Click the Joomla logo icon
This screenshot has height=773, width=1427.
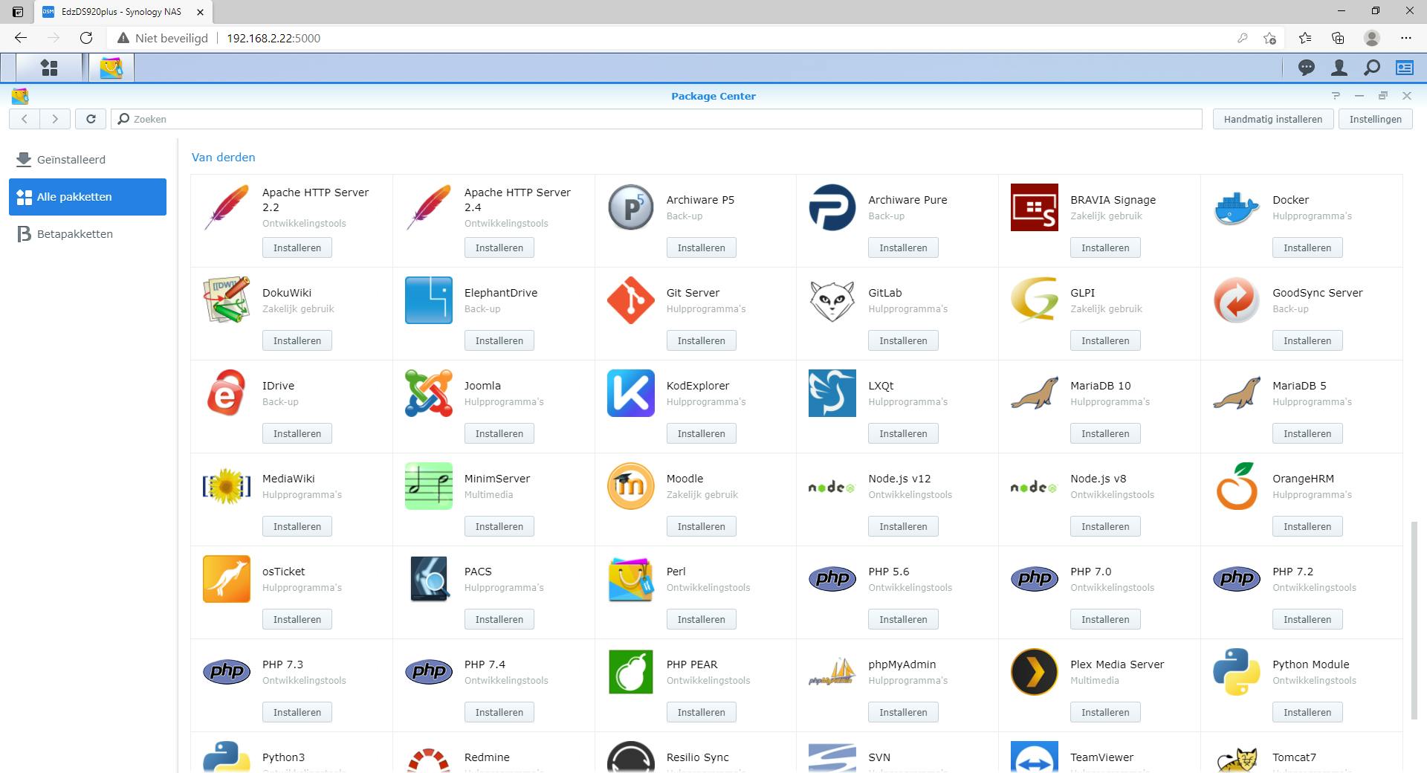point(429,393)
